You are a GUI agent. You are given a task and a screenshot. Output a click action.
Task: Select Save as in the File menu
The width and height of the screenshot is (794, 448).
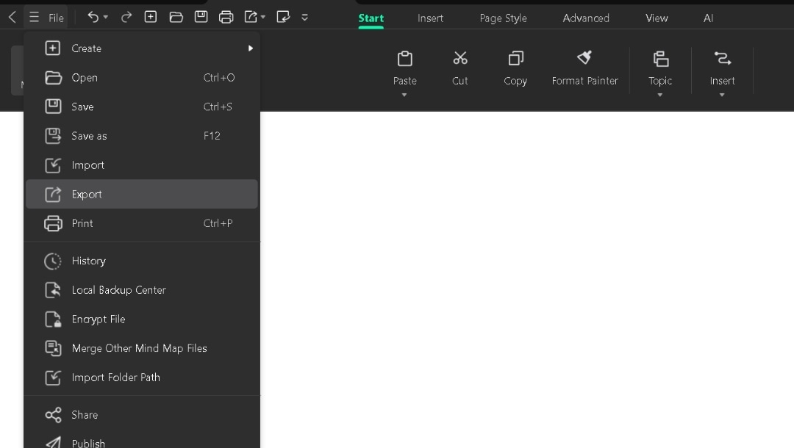pos(142,136)
